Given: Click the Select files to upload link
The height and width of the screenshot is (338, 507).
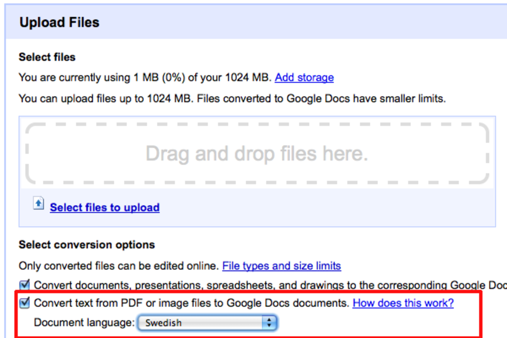Looking at the screenshot, I should pyautogui.click(x=105, y=207).
